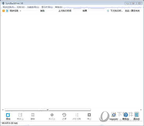The height and width of the screenshot is (126, 144).
Task: Open the 显示栏目(L) menu
Action: 47,7
